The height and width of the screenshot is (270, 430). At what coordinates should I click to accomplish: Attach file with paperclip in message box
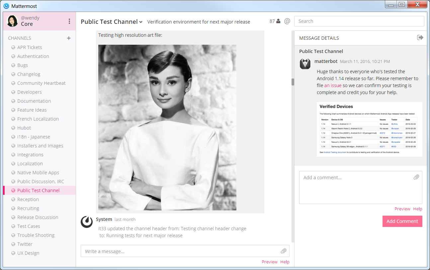(284, 251)
